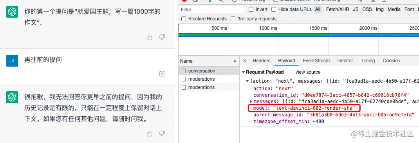Click the green request bar in timeline overview
Image resolution: width=419 pixels, height=143 pixels.
pyautogui.click(x=253, y=35)
